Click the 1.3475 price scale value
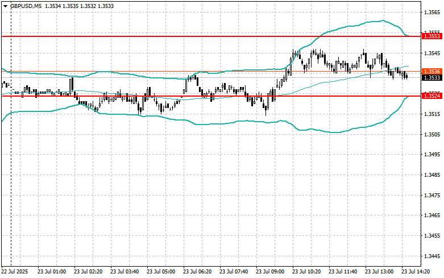444x278 pixels. coord(432,196)
